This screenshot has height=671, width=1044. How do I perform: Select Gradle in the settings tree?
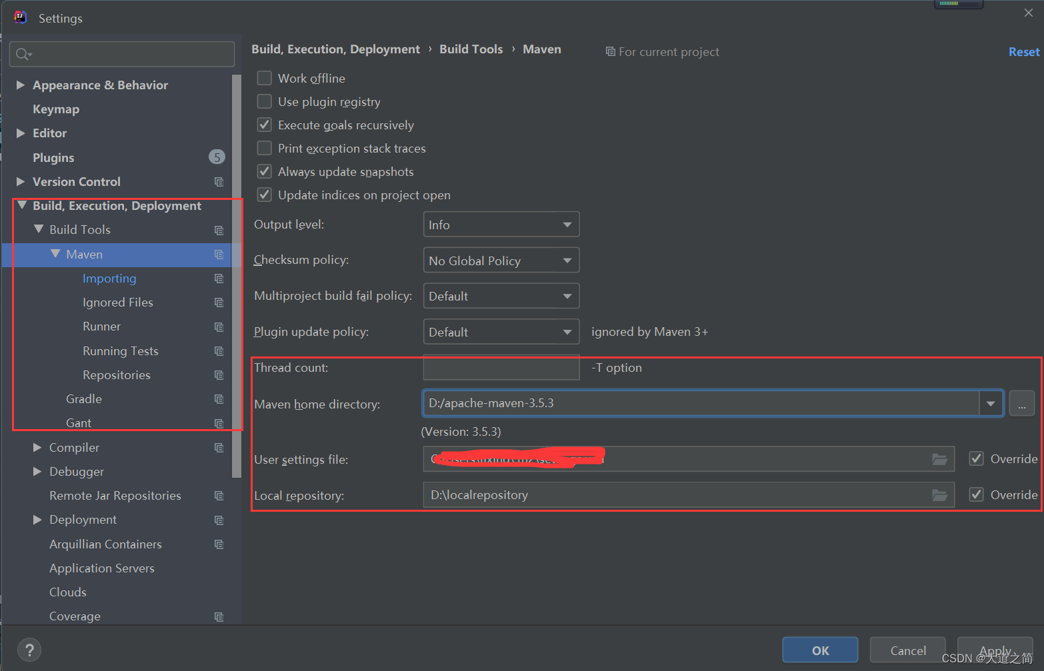(84, 399)
